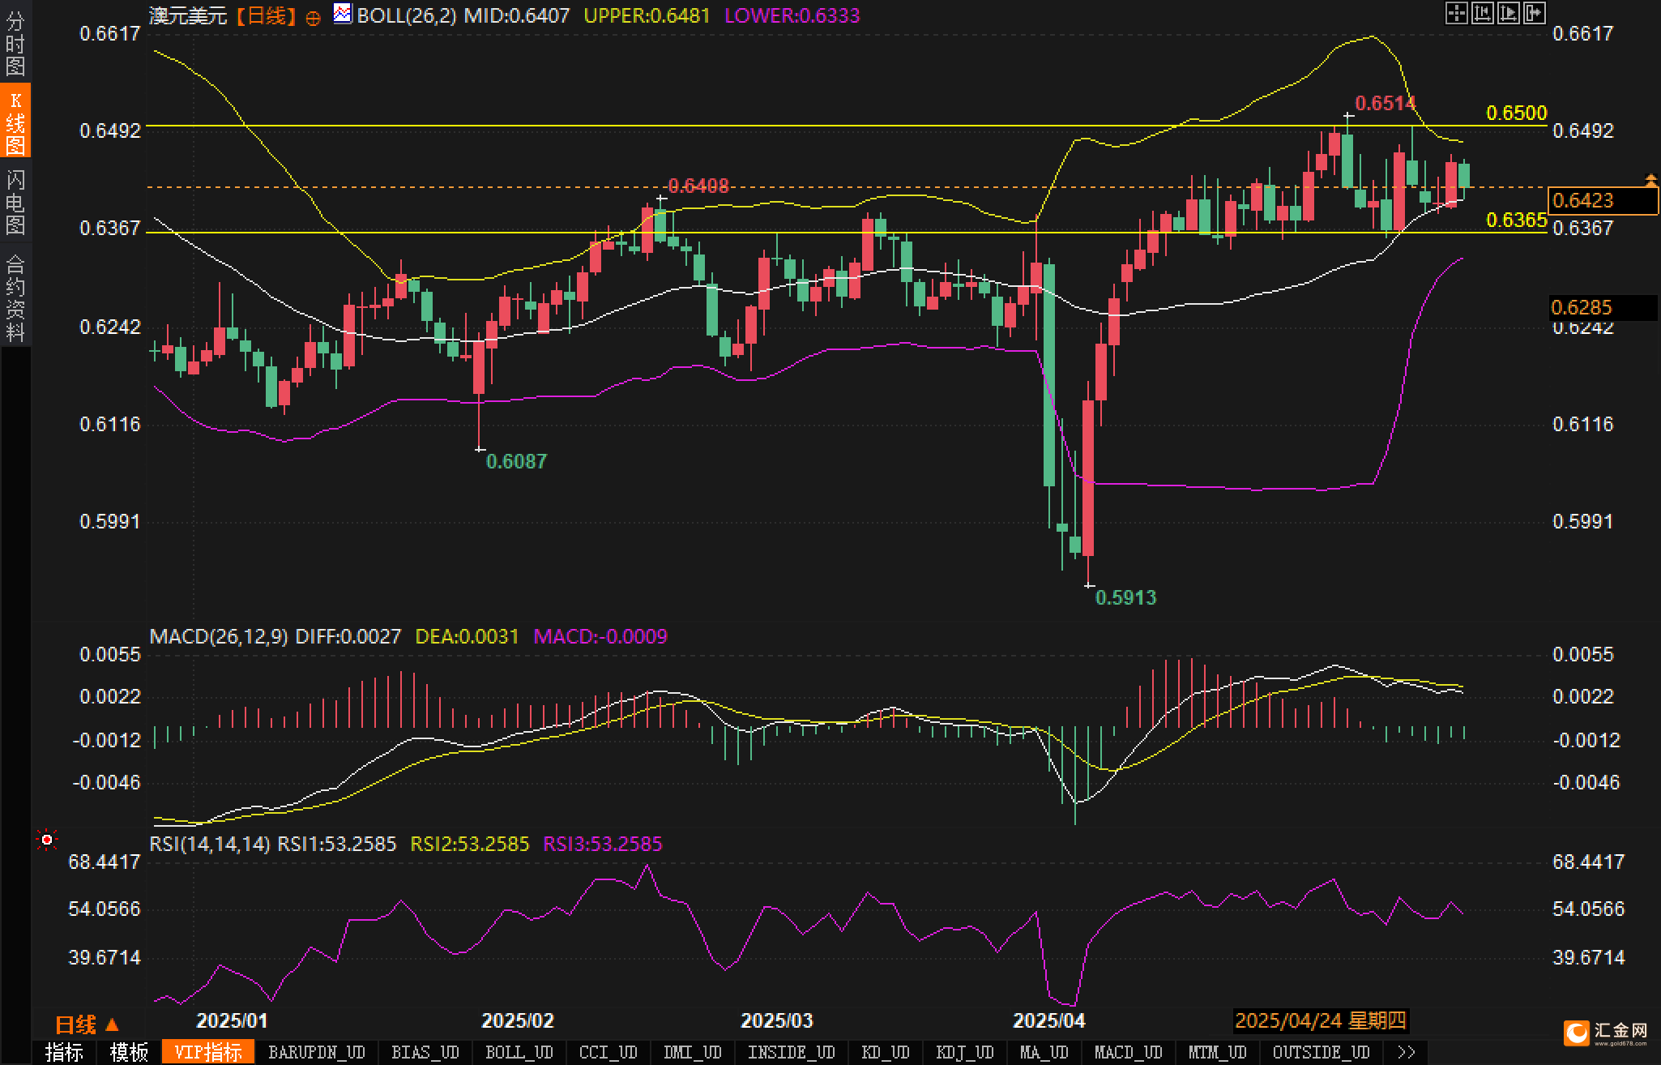
Task: Click the orange up arrow by price tag
Action: 1650,179
